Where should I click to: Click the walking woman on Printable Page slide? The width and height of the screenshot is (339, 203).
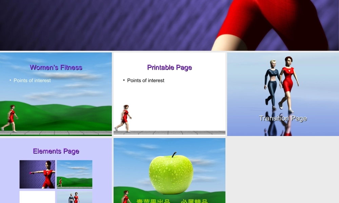click(x=125, y=118)
